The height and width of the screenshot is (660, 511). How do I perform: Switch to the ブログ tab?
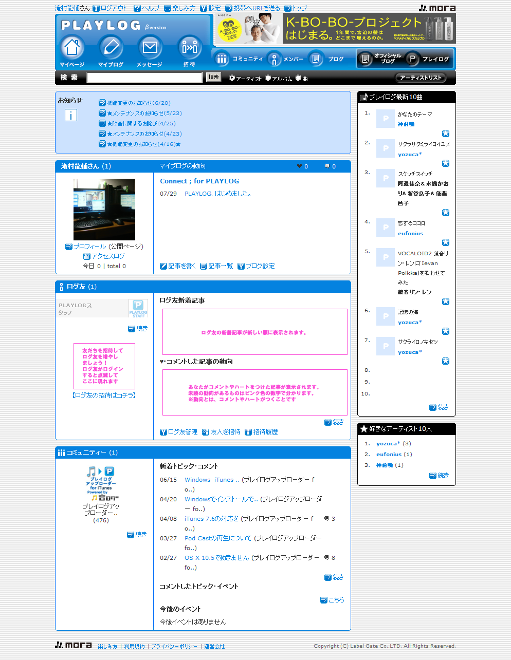[327, 59]
